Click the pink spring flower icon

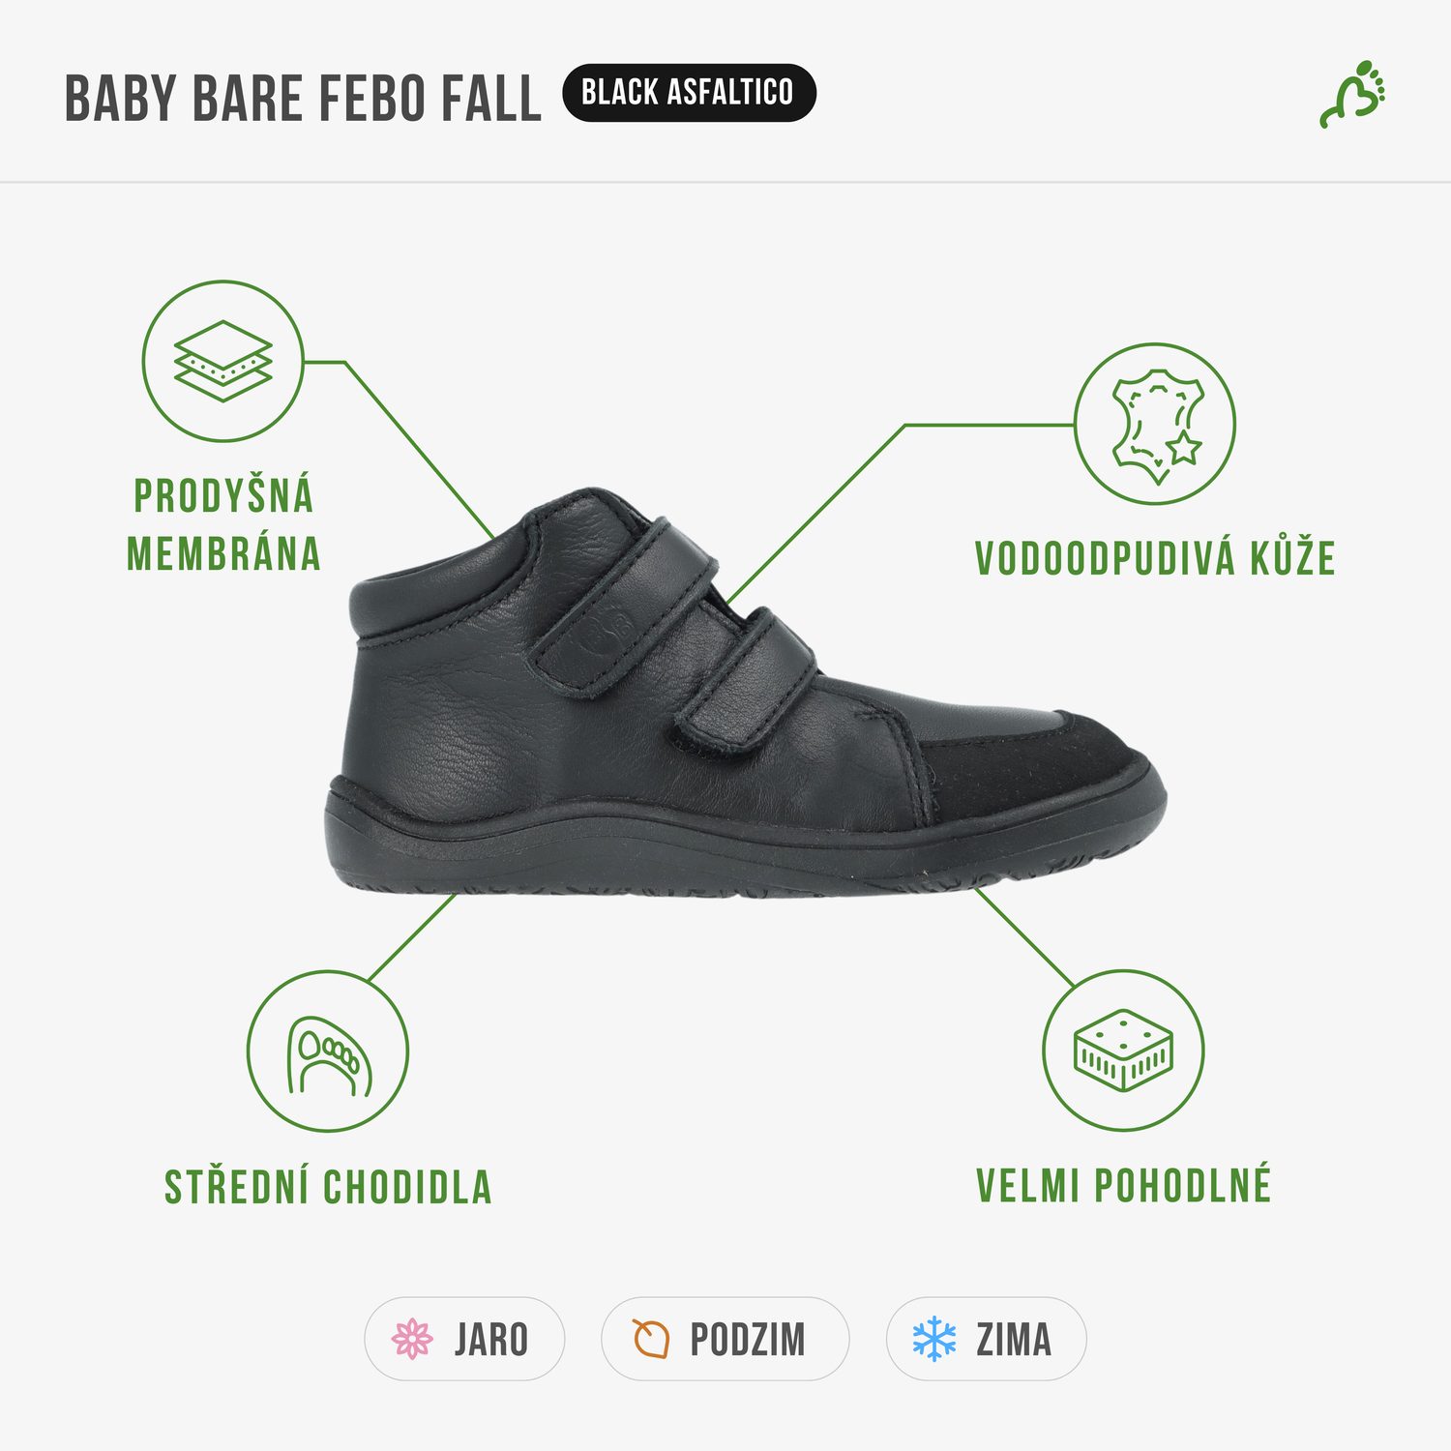412,1339
